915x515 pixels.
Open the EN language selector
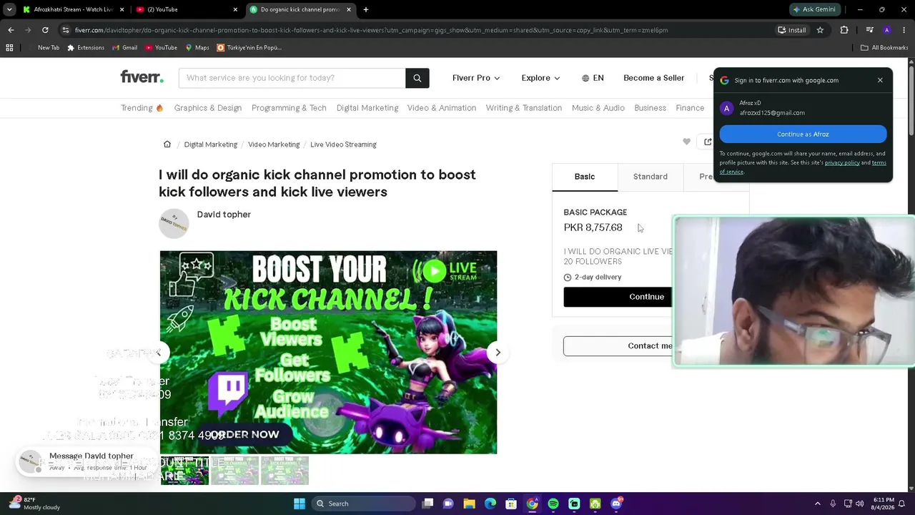[593, 78]
